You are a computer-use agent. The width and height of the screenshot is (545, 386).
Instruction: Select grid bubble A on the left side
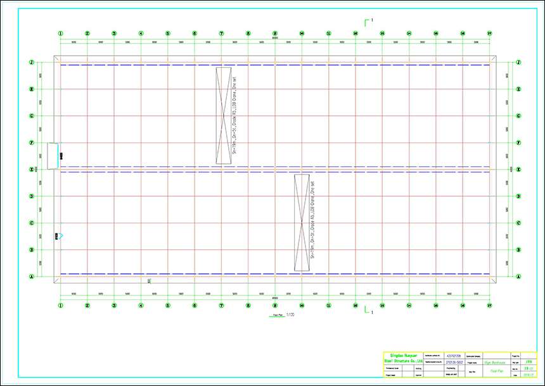[31, 277]
